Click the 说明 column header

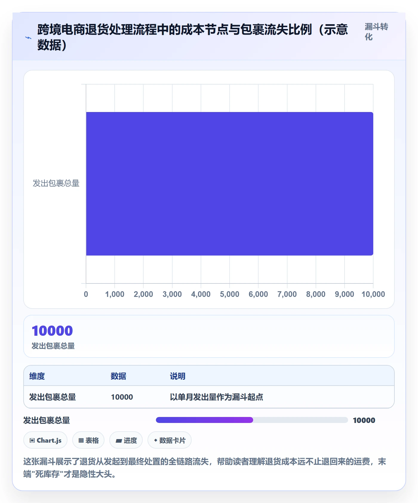pyautogui.click(x=178, y=376)
